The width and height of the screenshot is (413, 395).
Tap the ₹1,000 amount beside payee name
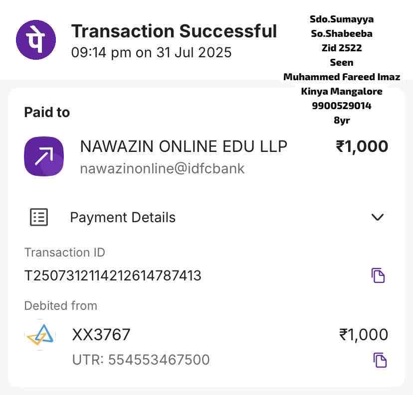coord(362,146)
